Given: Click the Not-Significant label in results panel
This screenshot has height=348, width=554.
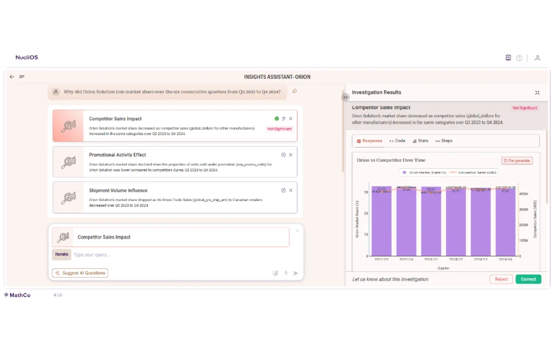Looking at the screenshot, I should (x=525, y=108).
